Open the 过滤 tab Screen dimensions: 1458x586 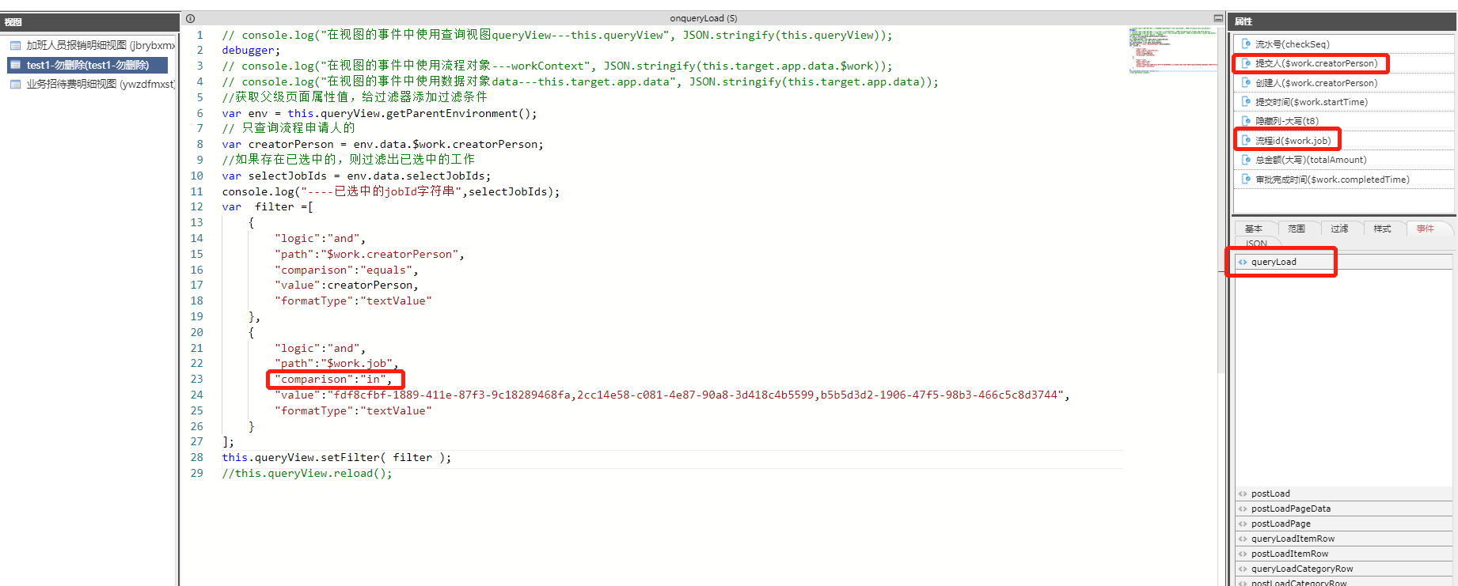coord(1339,229)
